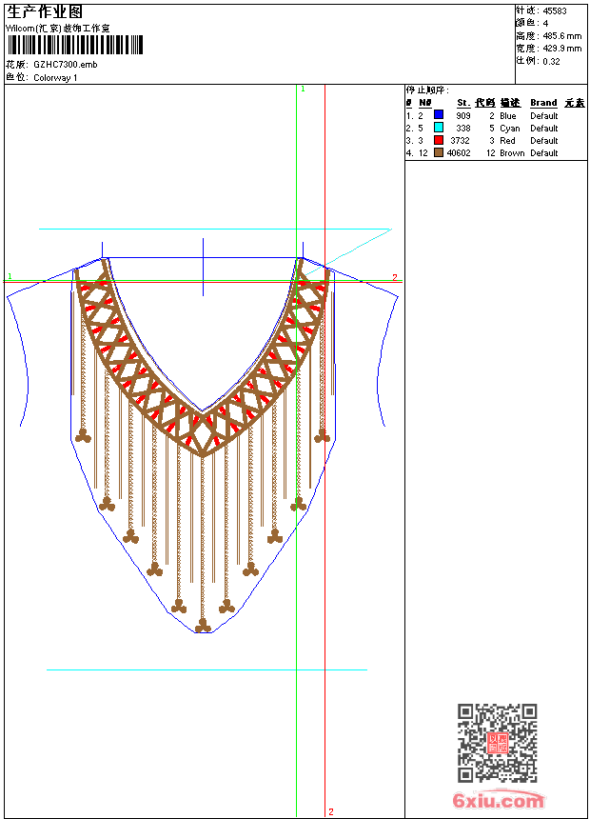Open the 6xiu.com watermark link
Screen dimensions: 590x819
pyautogui.click(x=499, y=801)
